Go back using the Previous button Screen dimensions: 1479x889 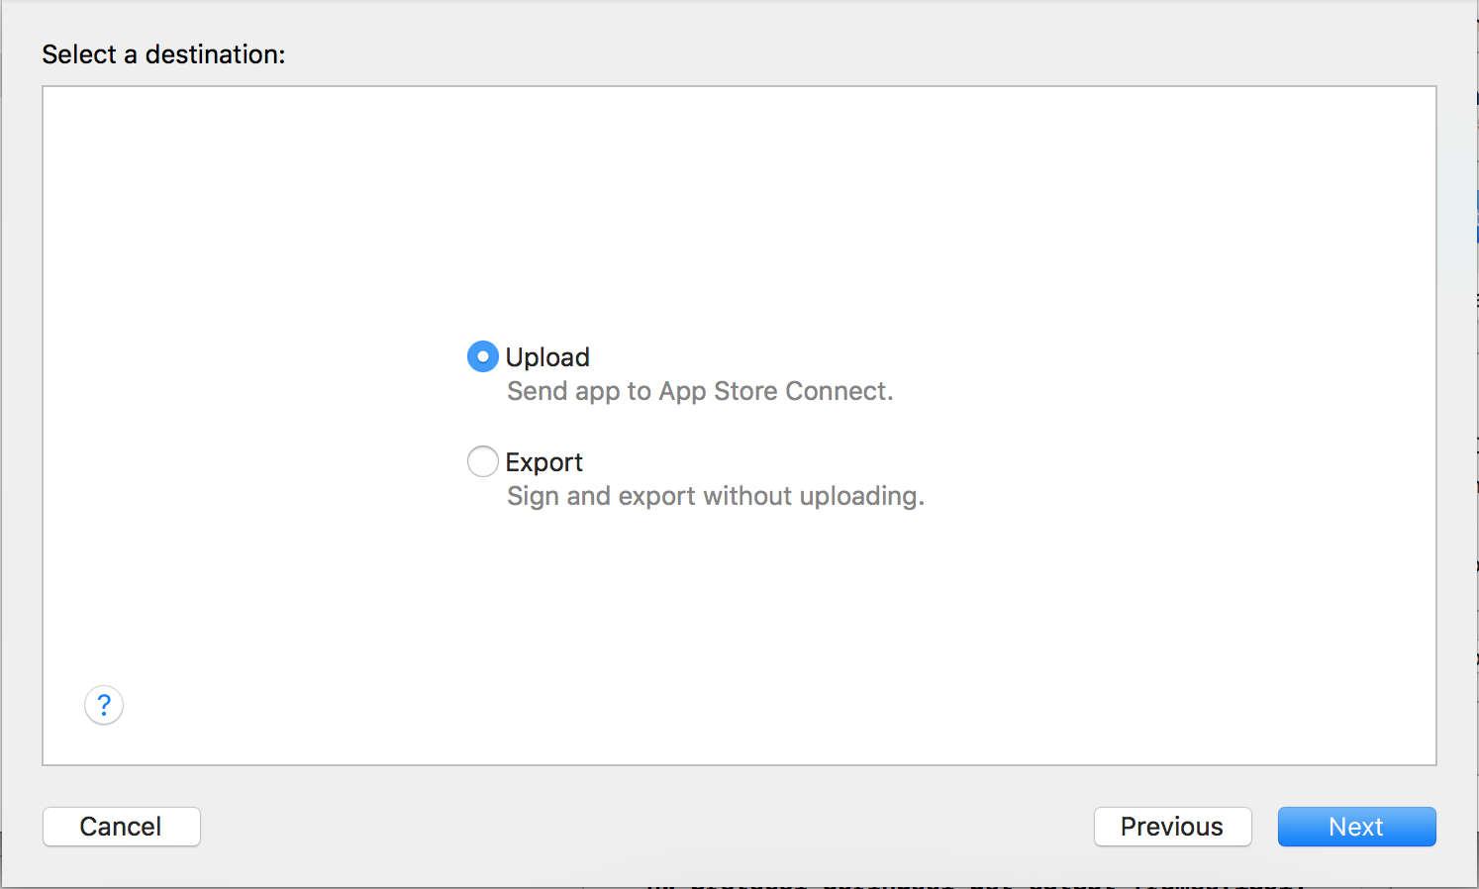pyautogui.click(x=1172, y=827)
